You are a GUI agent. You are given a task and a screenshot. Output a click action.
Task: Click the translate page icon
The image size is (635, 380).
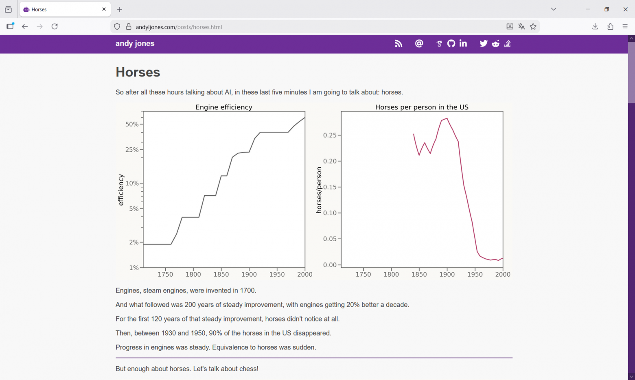point(521,26)
